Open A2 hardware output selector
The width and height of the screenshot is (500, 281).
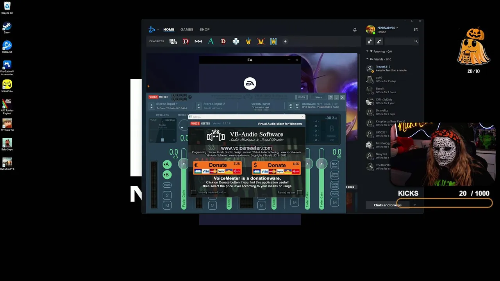coord(297,105)
